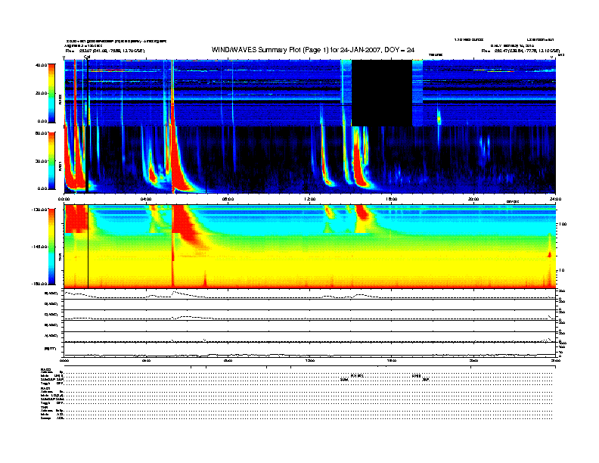Click the 04:00 tick label under RAD1 spectrogram

(146, 199)
